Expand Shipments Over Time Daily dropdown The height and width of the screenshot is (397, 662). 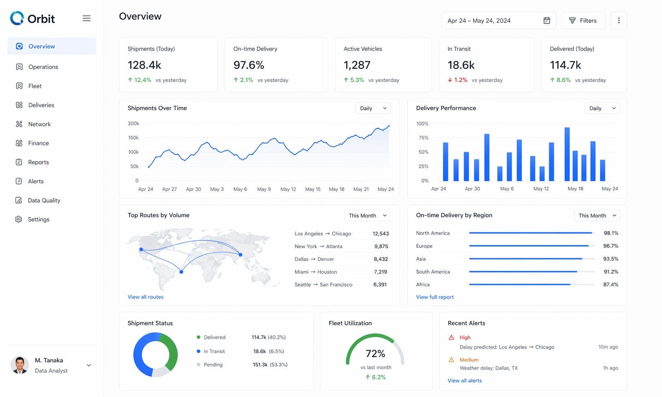tap(373, 108)
